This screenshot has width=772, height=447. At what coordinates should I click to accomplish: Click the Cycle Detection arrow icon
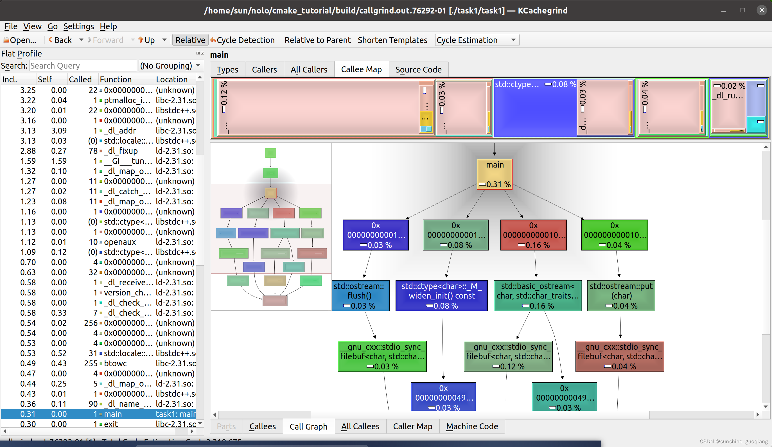[213, 40]
